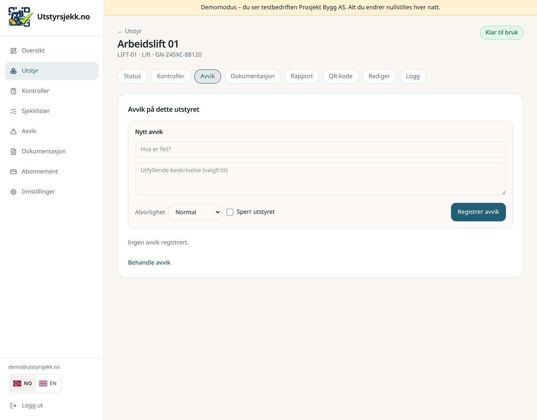This screenshot has height=420, width=537.
Task: Click the Demomodus banner text
Action: [320, 7]
